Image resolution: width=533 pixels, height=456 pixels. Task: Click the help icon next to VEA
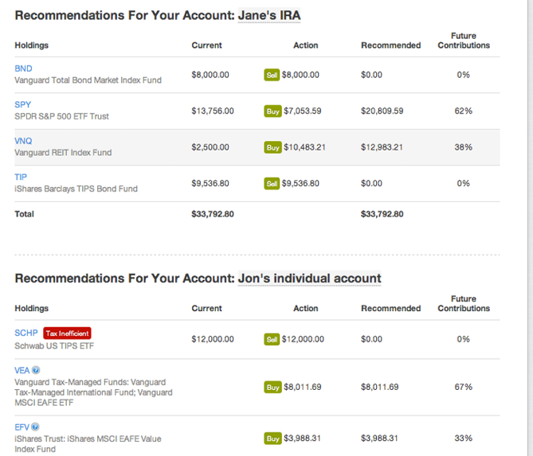point(36,370)
